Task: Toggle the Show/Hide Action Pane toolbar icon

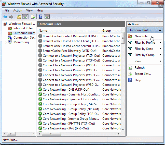Action: pyautogui.click(x=47, y=17)
